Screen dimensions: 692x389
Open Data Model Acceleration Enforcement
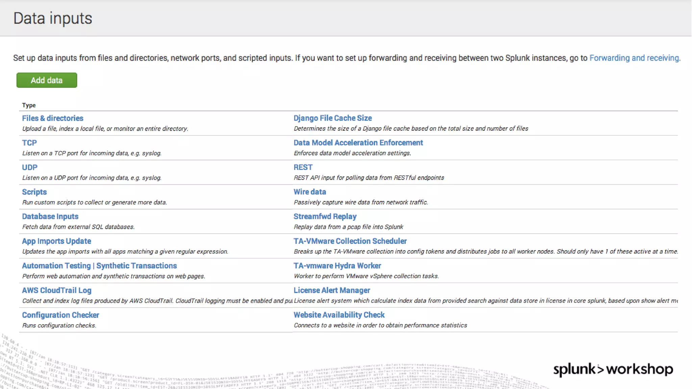pyautogui.click(x=358, y=143)
